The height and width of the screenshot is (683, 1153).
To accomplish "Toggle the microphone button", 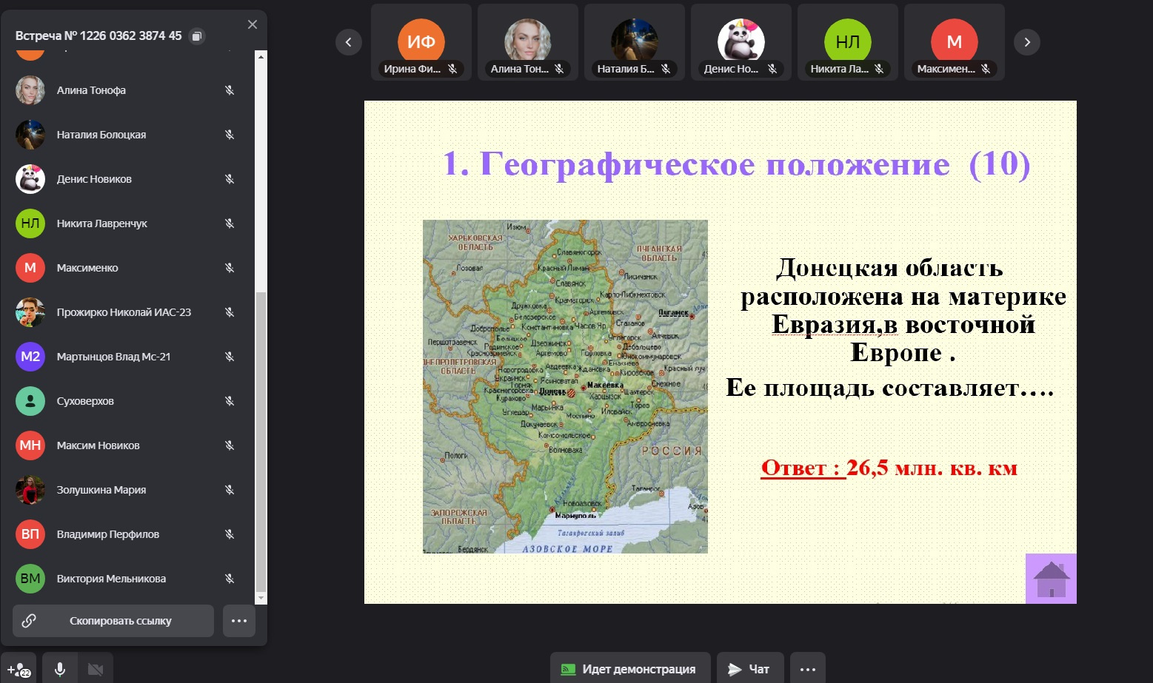I will (60, 669).
